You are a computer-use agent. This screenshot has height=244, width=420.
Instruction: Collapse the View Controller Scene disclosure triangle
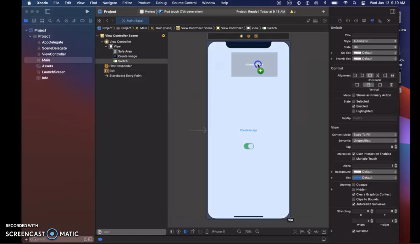tap(98, 36)
